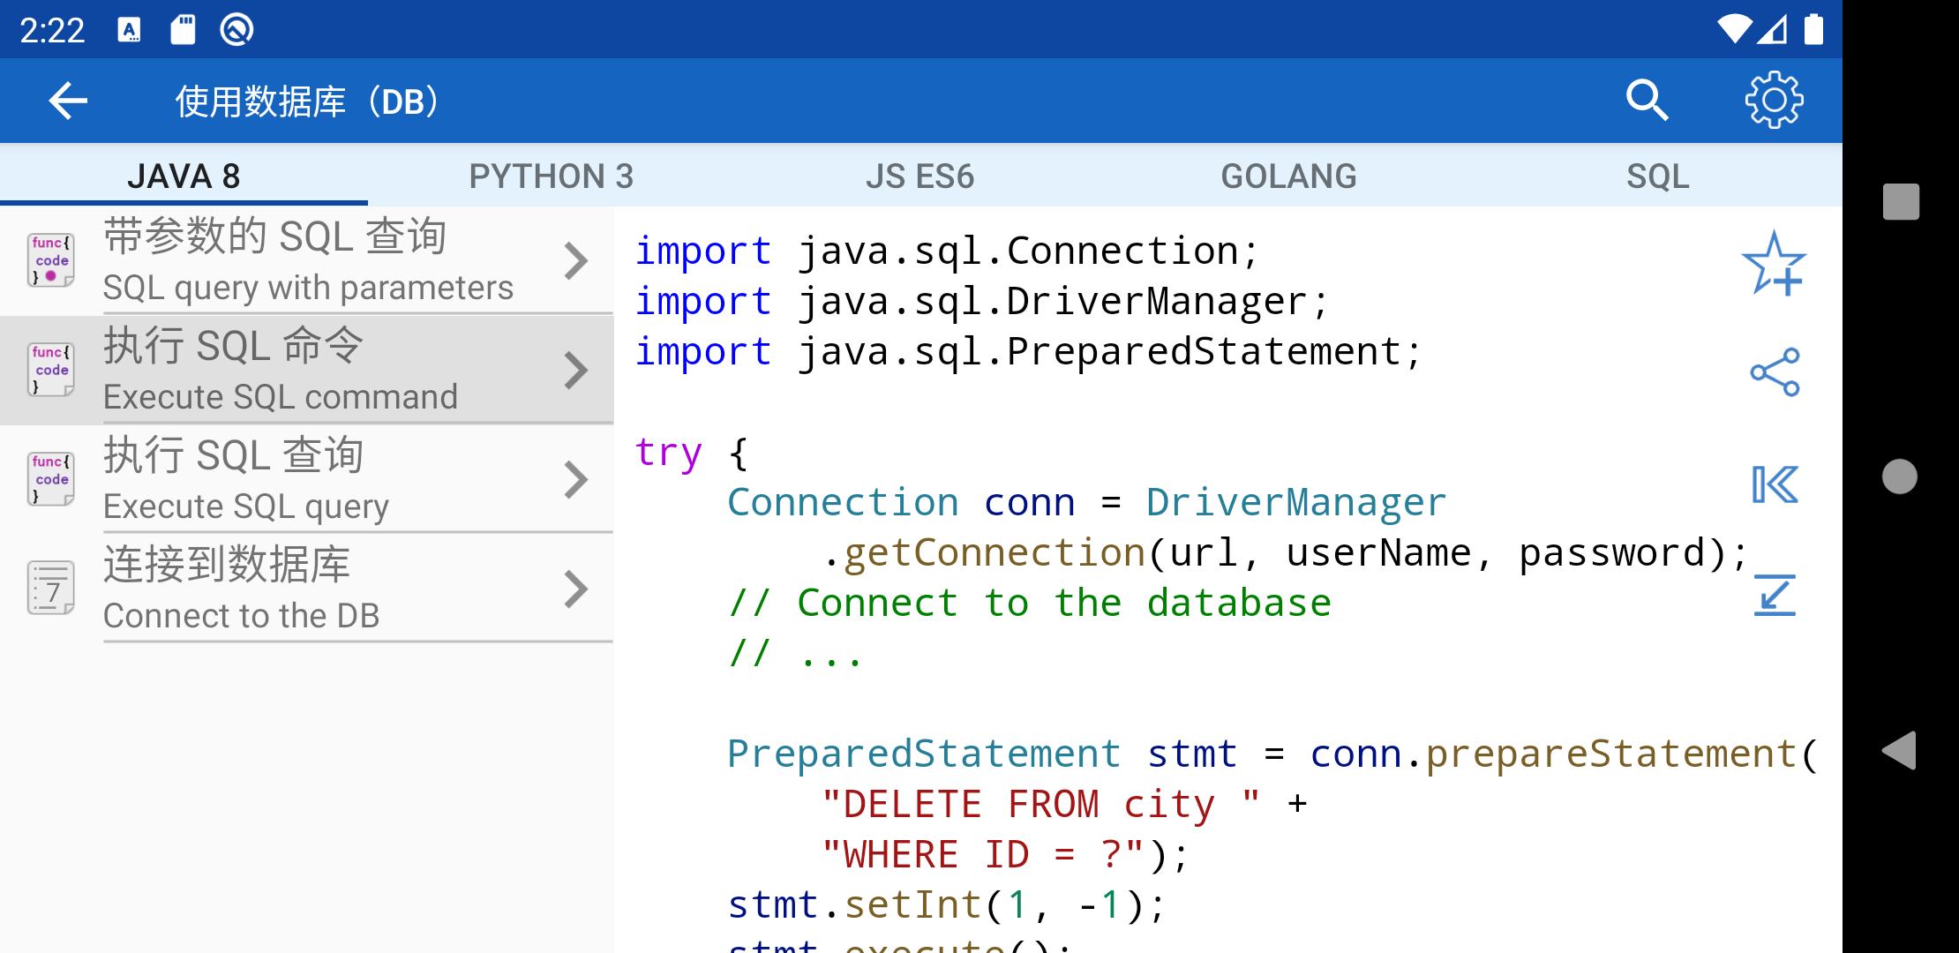This screenshot has width=1959, height=953.
Task: Expand chevron for Execute SQL query
Action: 575,480
